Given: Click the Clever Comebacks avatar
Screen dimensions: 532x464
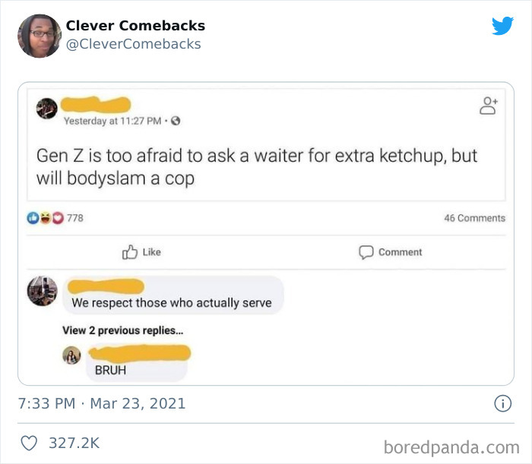Looking at the screenshot, I should 39,36.
